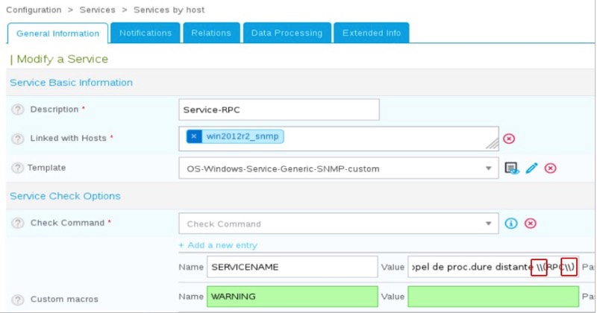Screen dimensions: 597x313
Task: Click the help icon beside Linked with Hosts
Action: tap(17, 139)
